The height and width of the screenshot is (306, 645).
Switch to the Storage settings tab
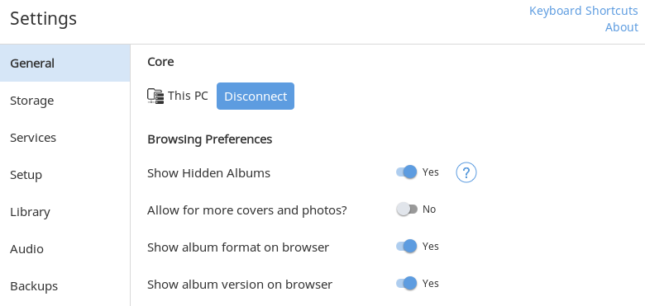(x=65, y=101)
